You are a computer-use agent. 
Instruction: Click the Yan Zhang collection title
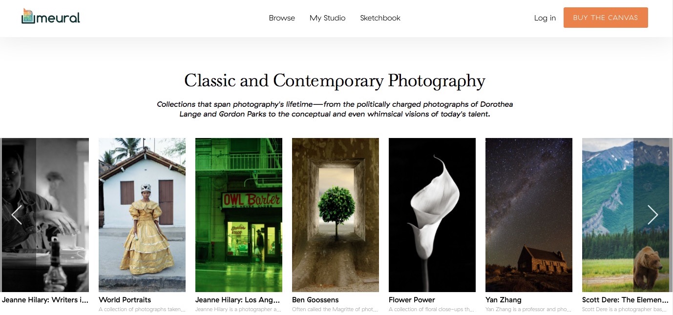click(504, 300)
